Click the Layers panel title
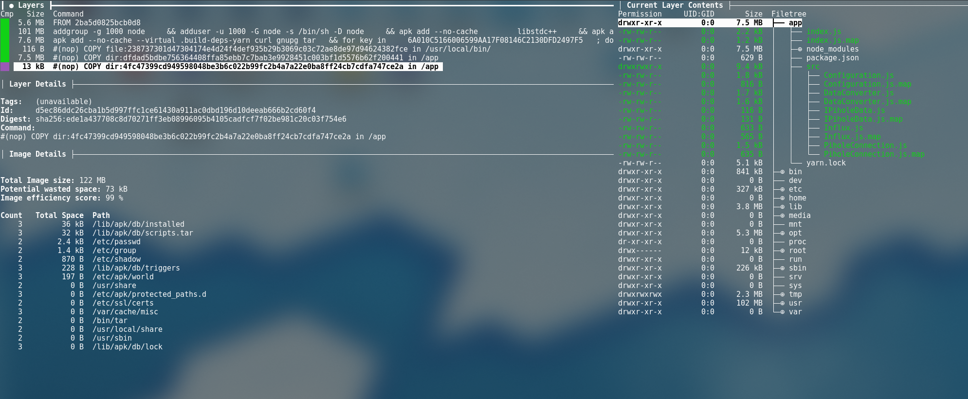Image resolution: width=968 pixels, height=399 pixels. pyautogui.click(x=31, y=5)
